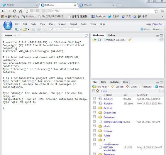The width and height of the screenshot is (166, 155).
Task: Switch to the History tab
Action: 112,35
